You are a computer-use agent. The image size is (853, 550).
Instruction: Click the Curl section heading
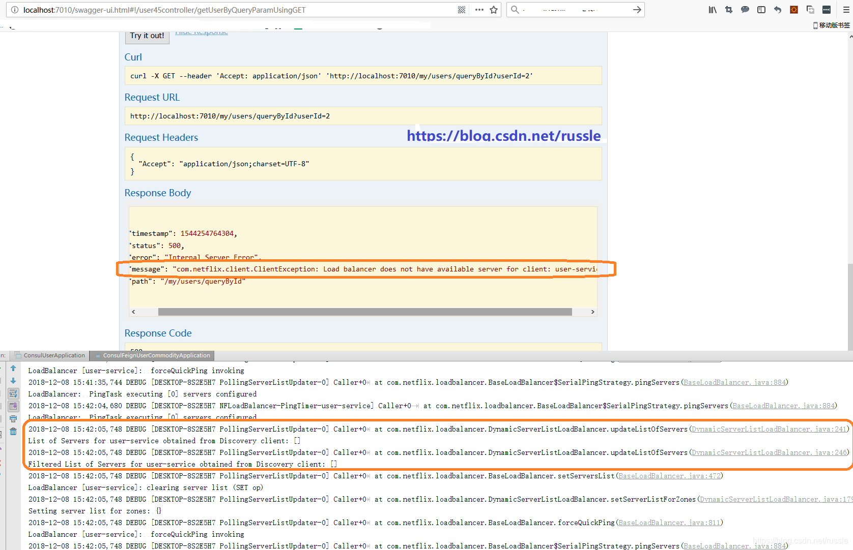[133, 57]
